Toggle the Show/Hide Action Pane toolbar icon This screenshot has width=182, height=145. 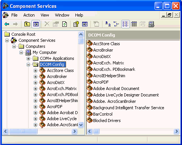pos(85,24)
